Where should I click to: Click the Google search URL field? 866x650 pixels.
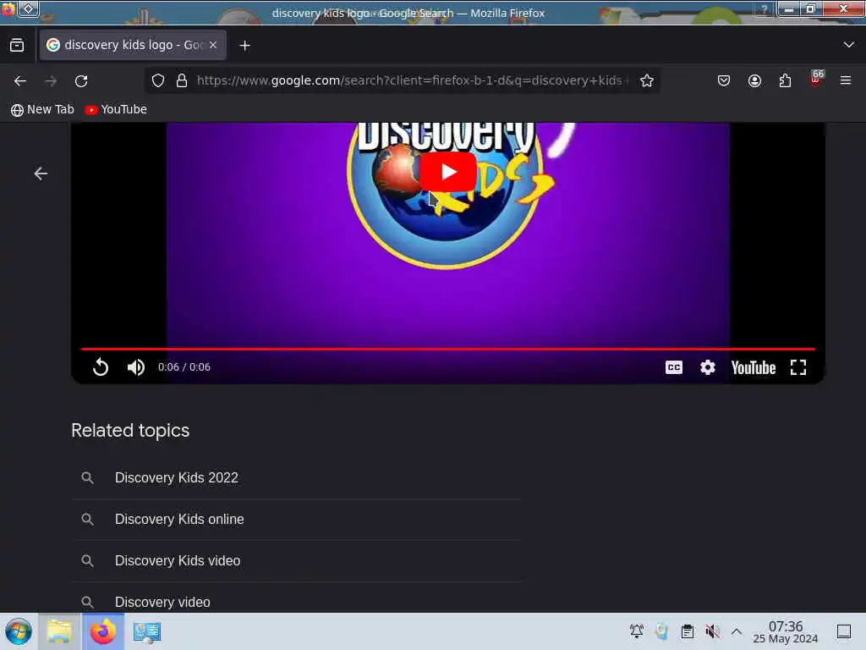click(412, 80)
